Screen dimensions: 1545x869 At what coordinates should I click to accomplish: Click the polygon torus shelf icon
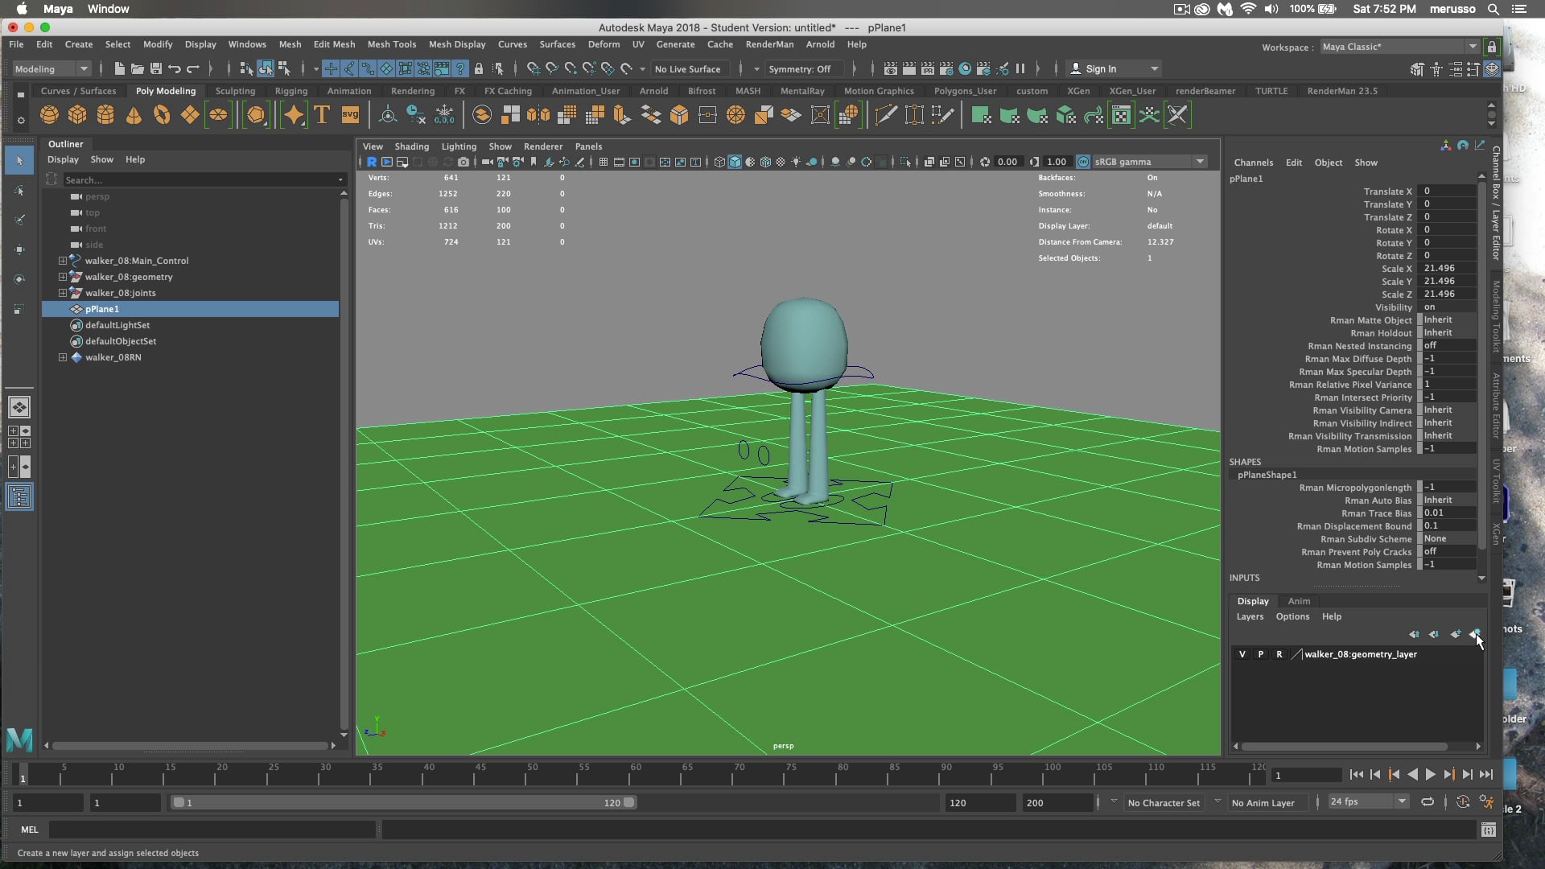162,115
